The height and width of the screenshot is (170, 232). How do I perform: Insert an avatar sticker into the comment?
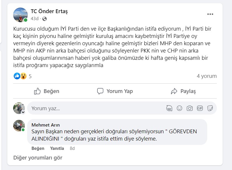click(x=169, y=108)
